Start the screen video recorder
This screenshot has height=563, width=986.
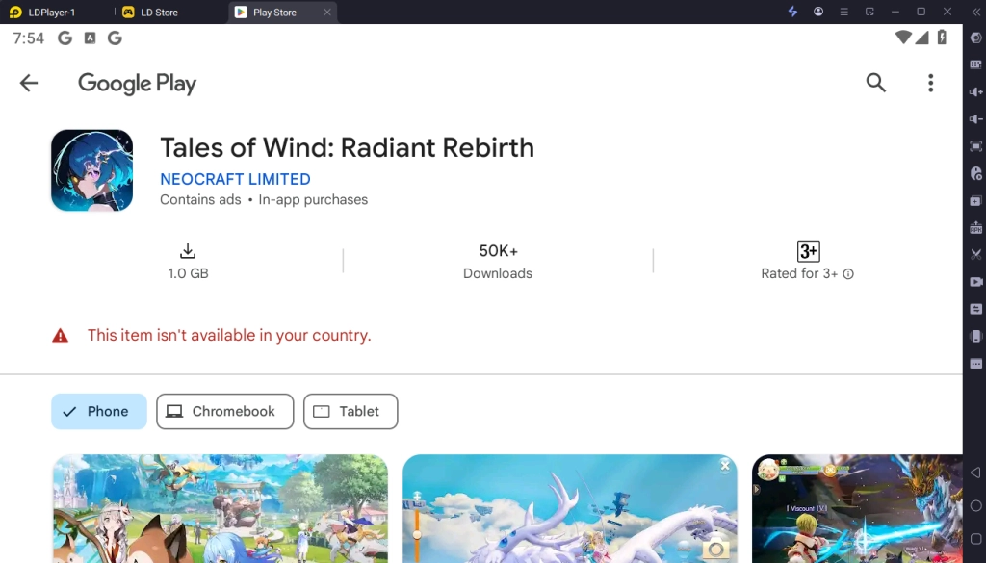tap(975, 281)
